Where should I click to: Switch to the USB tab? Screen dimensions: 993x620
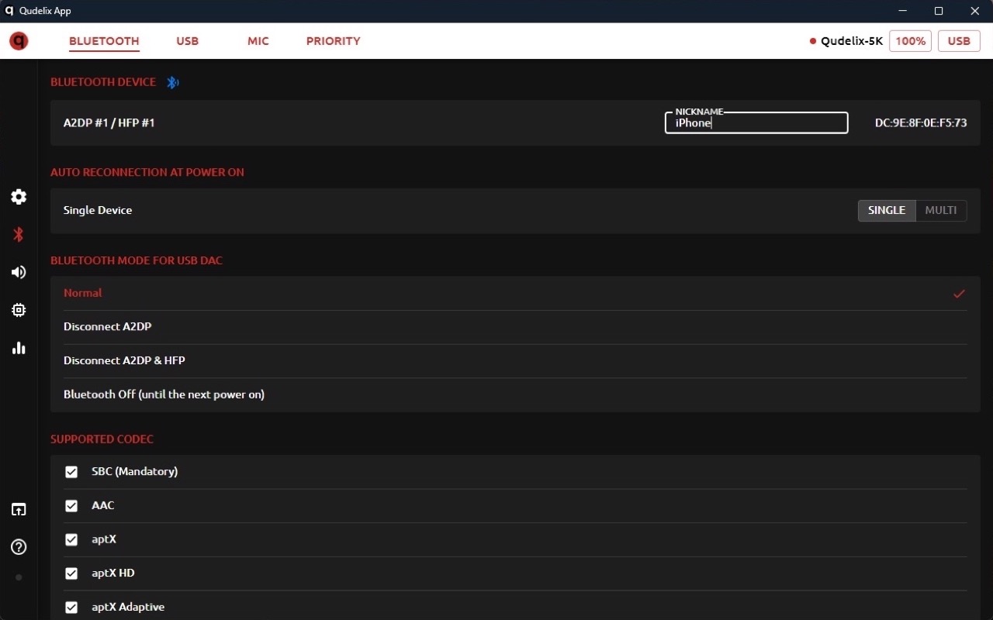[188, 41]
